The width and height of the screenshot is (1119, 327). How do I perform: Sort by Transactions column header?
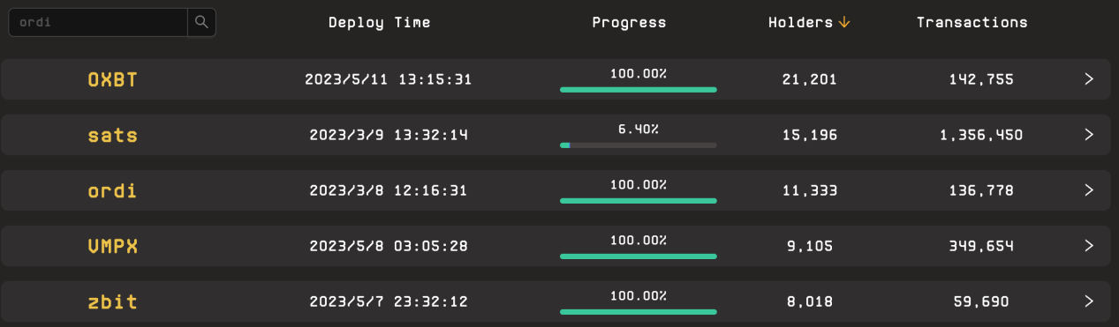(972, 23)
